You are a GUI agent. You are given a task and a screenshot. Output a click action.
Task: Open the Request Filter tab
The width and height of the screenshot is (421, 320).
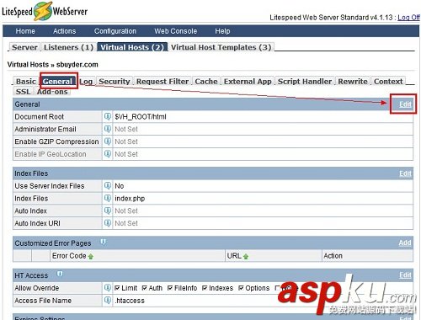point(163,82)
